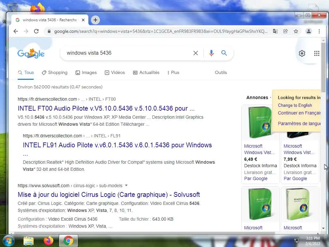Submit search with the magnifying glass icon
The height and width of the screenshot is (247, 329).
tap(224, 53)
